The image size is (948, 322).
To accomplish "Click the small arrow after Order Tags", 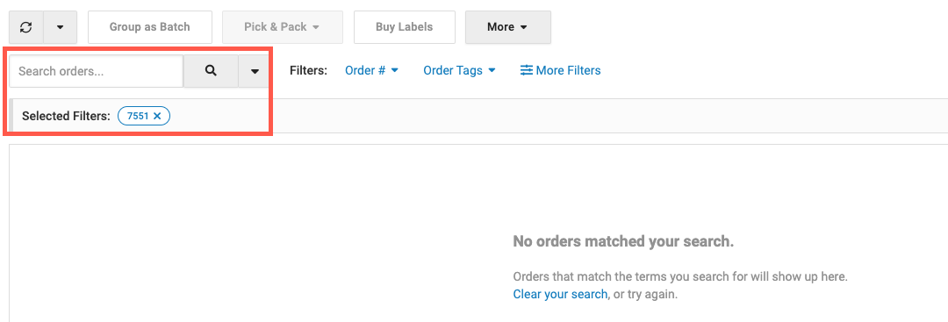I will coord(492,71).
